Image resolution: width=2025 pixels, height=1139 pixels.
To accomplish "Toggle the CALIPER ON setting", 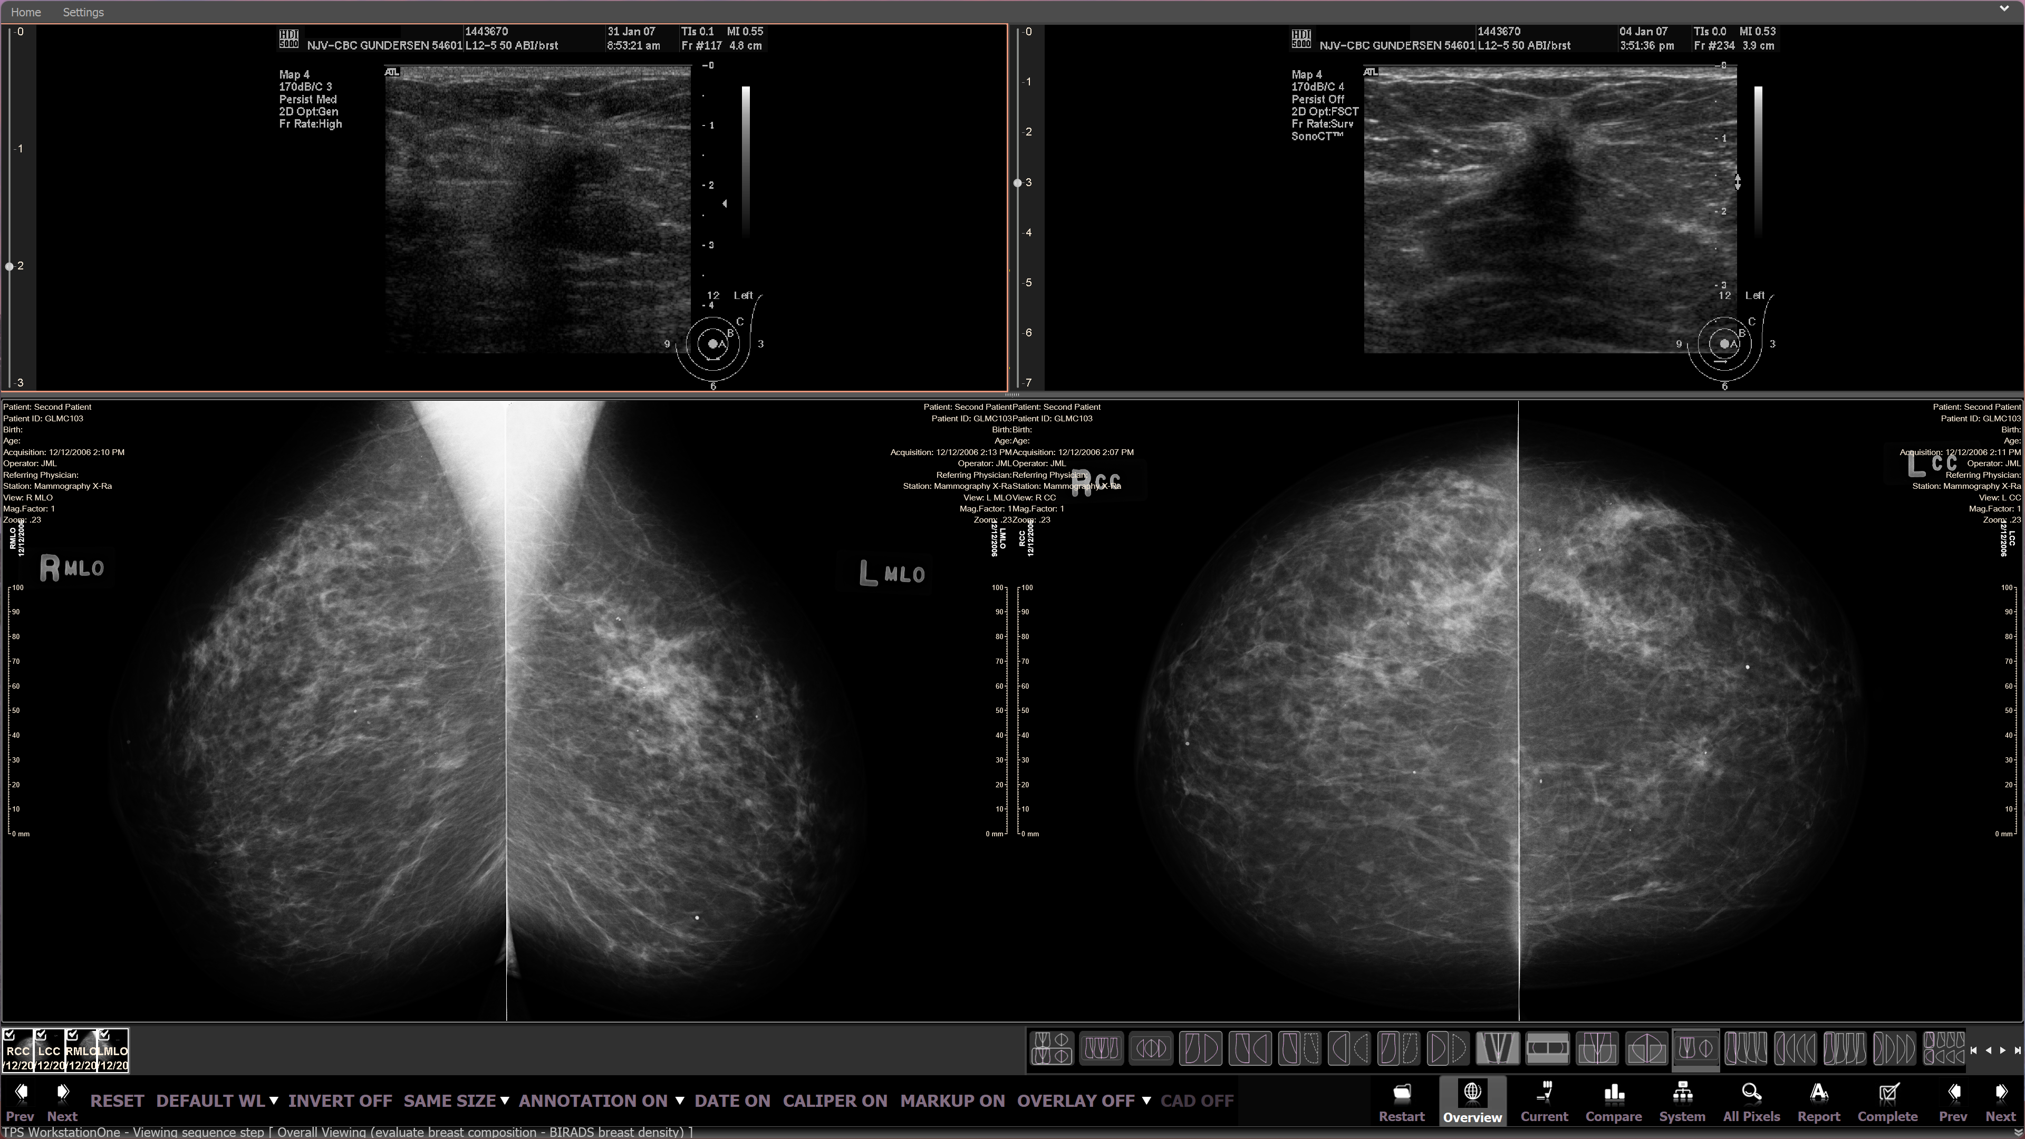I will pyautogui.click(x=835, y=1101).
